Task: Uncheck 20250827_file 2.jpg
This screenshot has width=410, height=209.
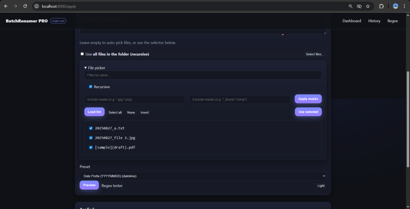Action: tap(91, 138)
